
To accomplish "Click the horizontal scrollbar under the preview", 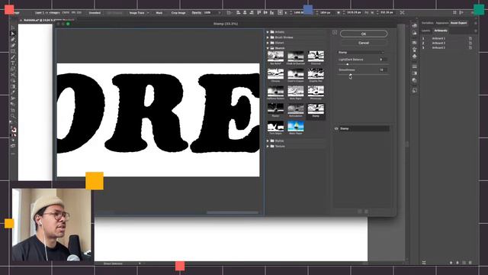I will pyautogui.click(x=232, y=212).
